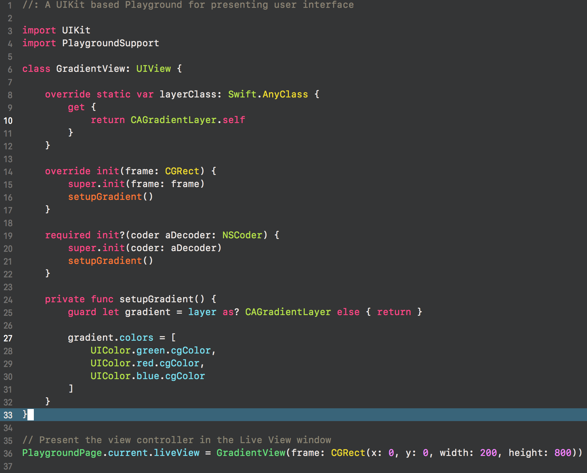
Task: Click line number 27 in the gutter
Action: 8,338
